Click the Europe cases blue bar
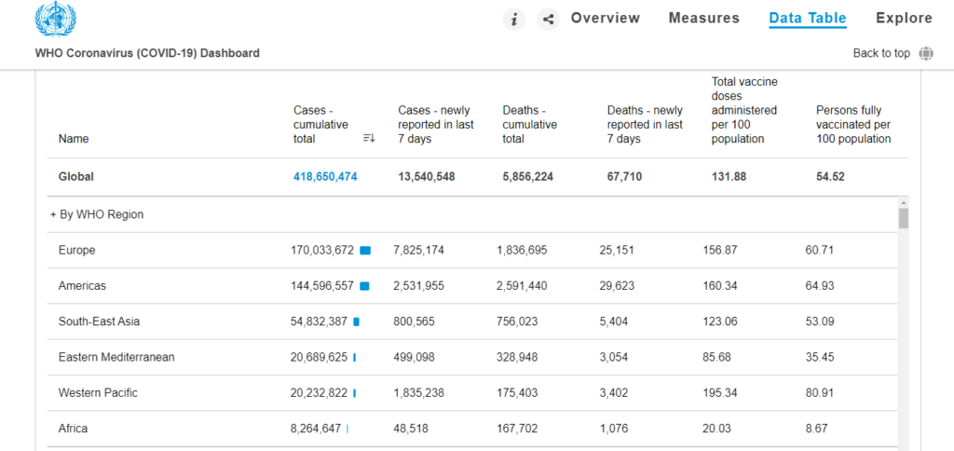The image size is (954, 451). click(x=365, y=251)
